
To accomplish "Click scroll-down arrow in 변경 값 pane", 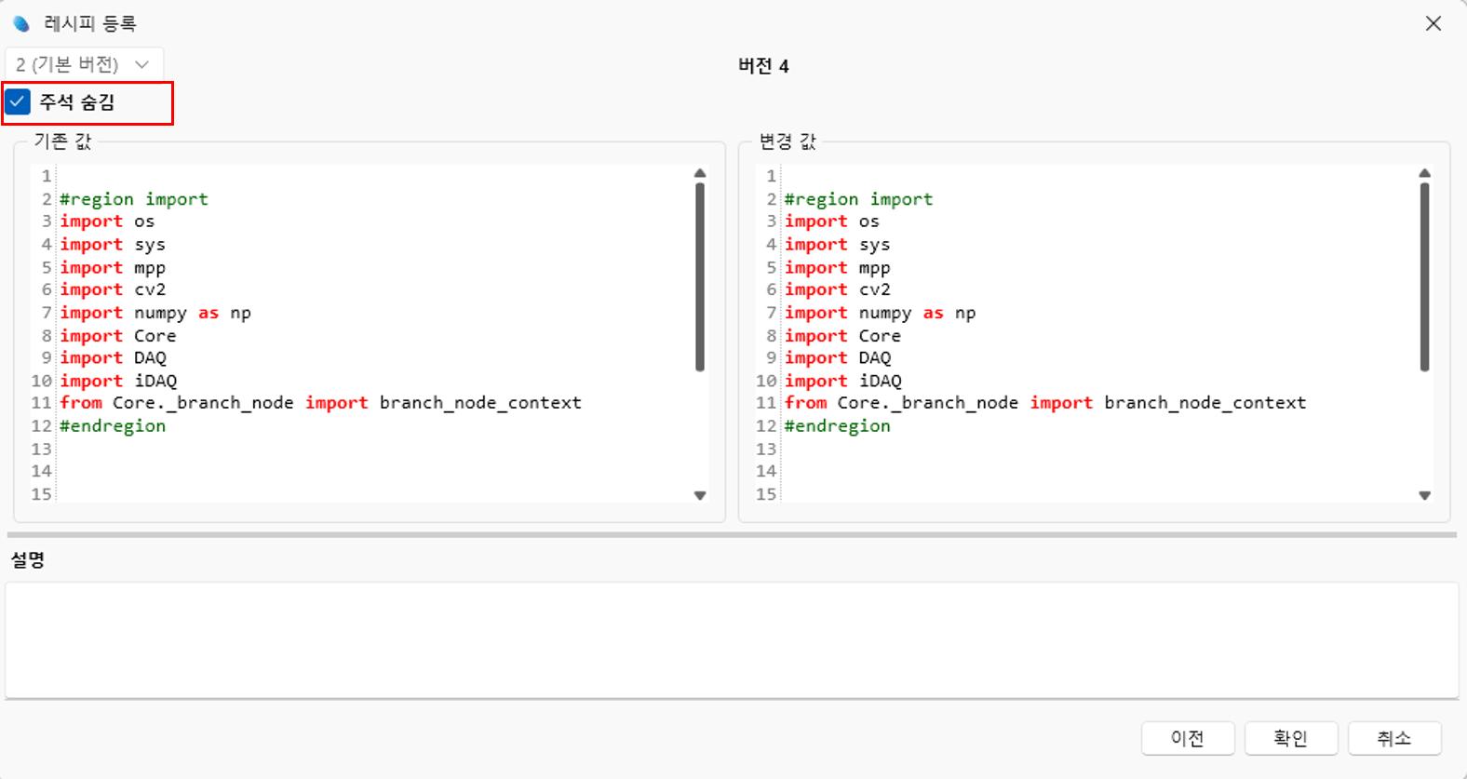I will tap(1424, 496).
